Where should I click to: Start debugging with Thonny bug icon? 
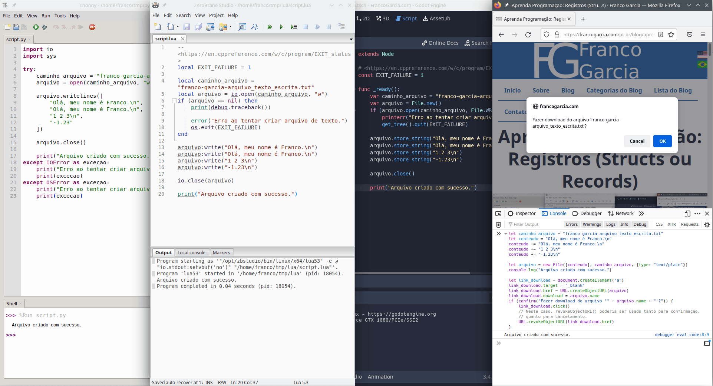[44, 27]
